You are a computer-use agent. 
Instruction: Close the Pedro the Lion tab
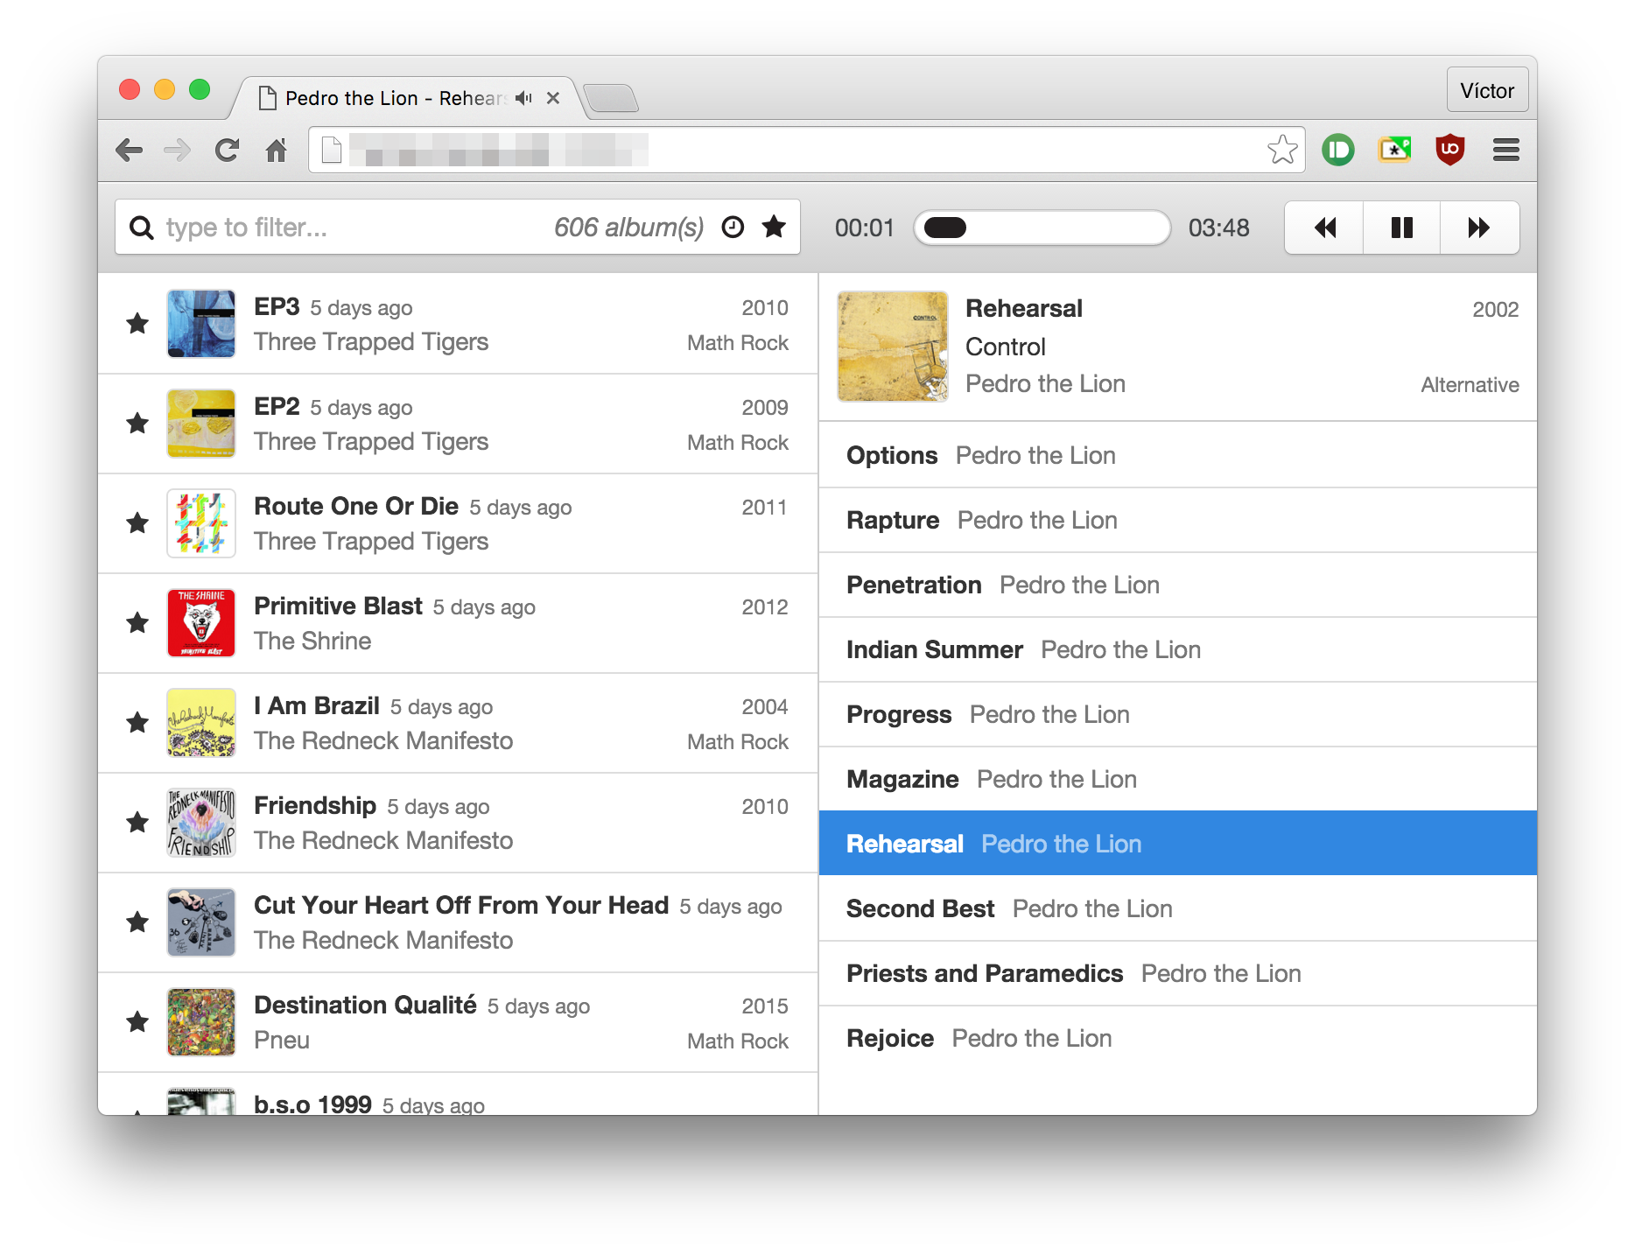[x=553, y=98]
